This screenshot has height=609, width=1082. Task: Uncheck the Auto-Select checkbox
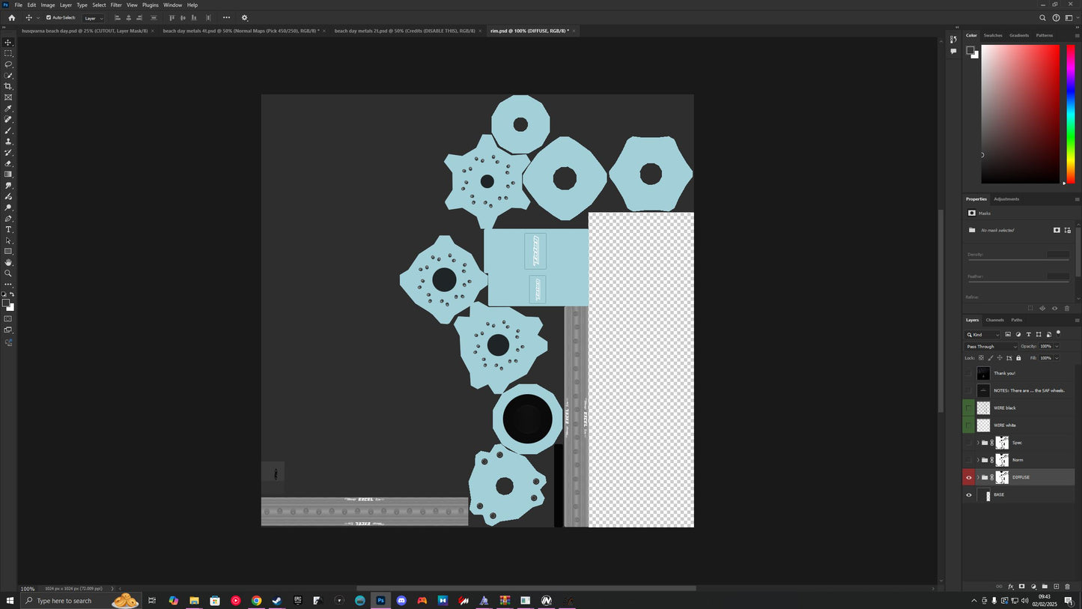[49, 17]
